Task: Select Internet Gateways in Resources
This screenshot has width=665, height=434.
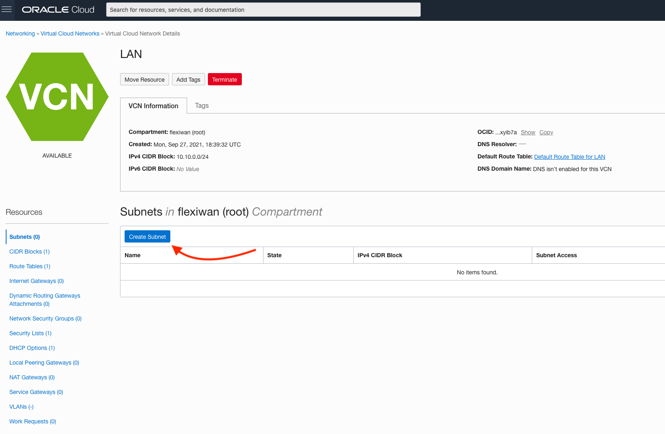Action: (x=36, y=281)
